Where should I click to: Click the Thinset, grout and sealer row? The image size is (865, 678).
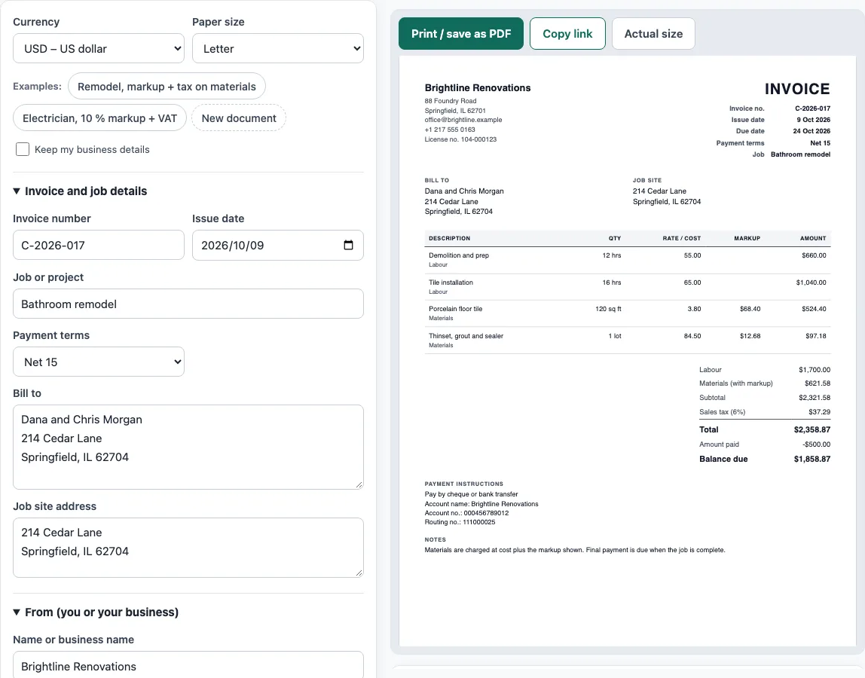[x=628, y=341]
